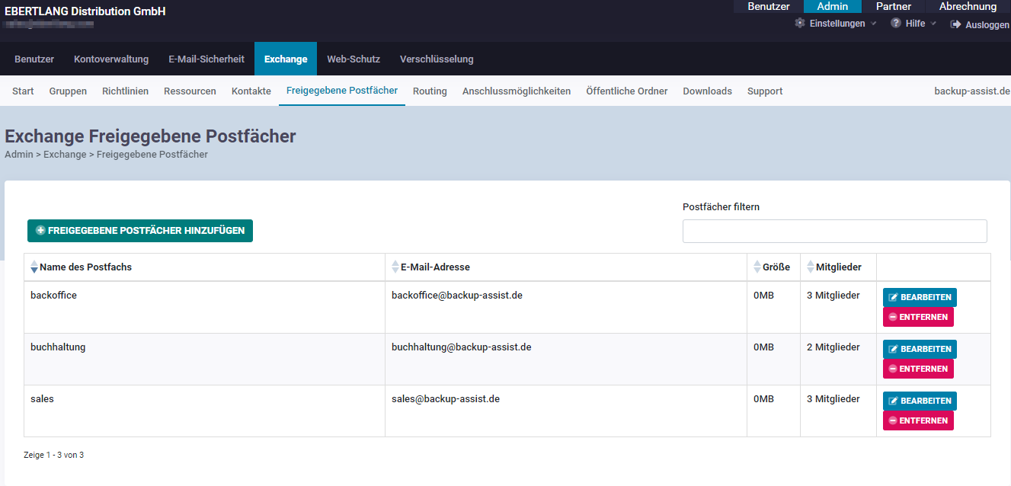Expand the Hilfe dropdown chevron
The width and height of the screenshot is (1011, 486).
pyautogui.click(x=934, y=24)
